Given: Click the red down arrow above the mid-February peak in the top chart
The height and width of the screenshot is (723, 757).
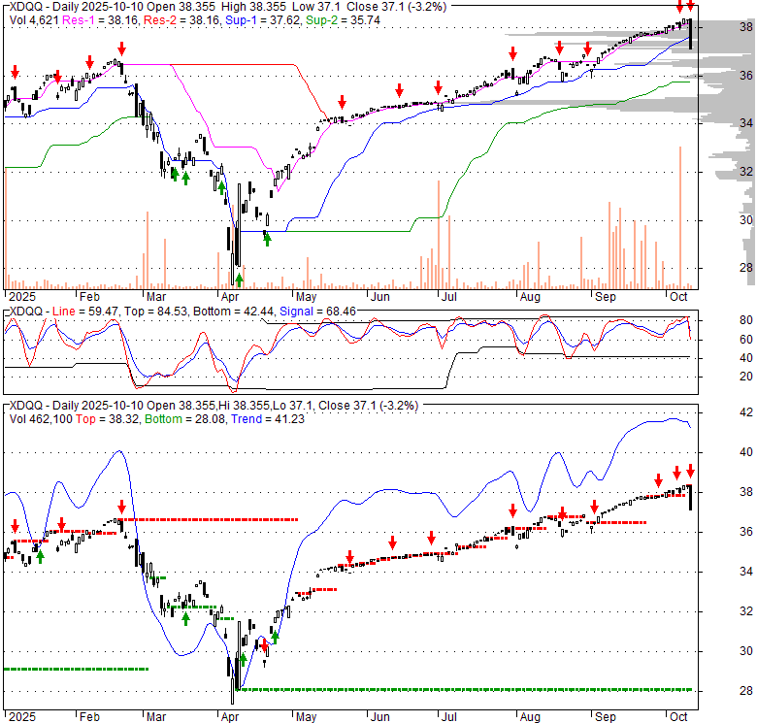Looking at the screenshot, I should (121, 49).
